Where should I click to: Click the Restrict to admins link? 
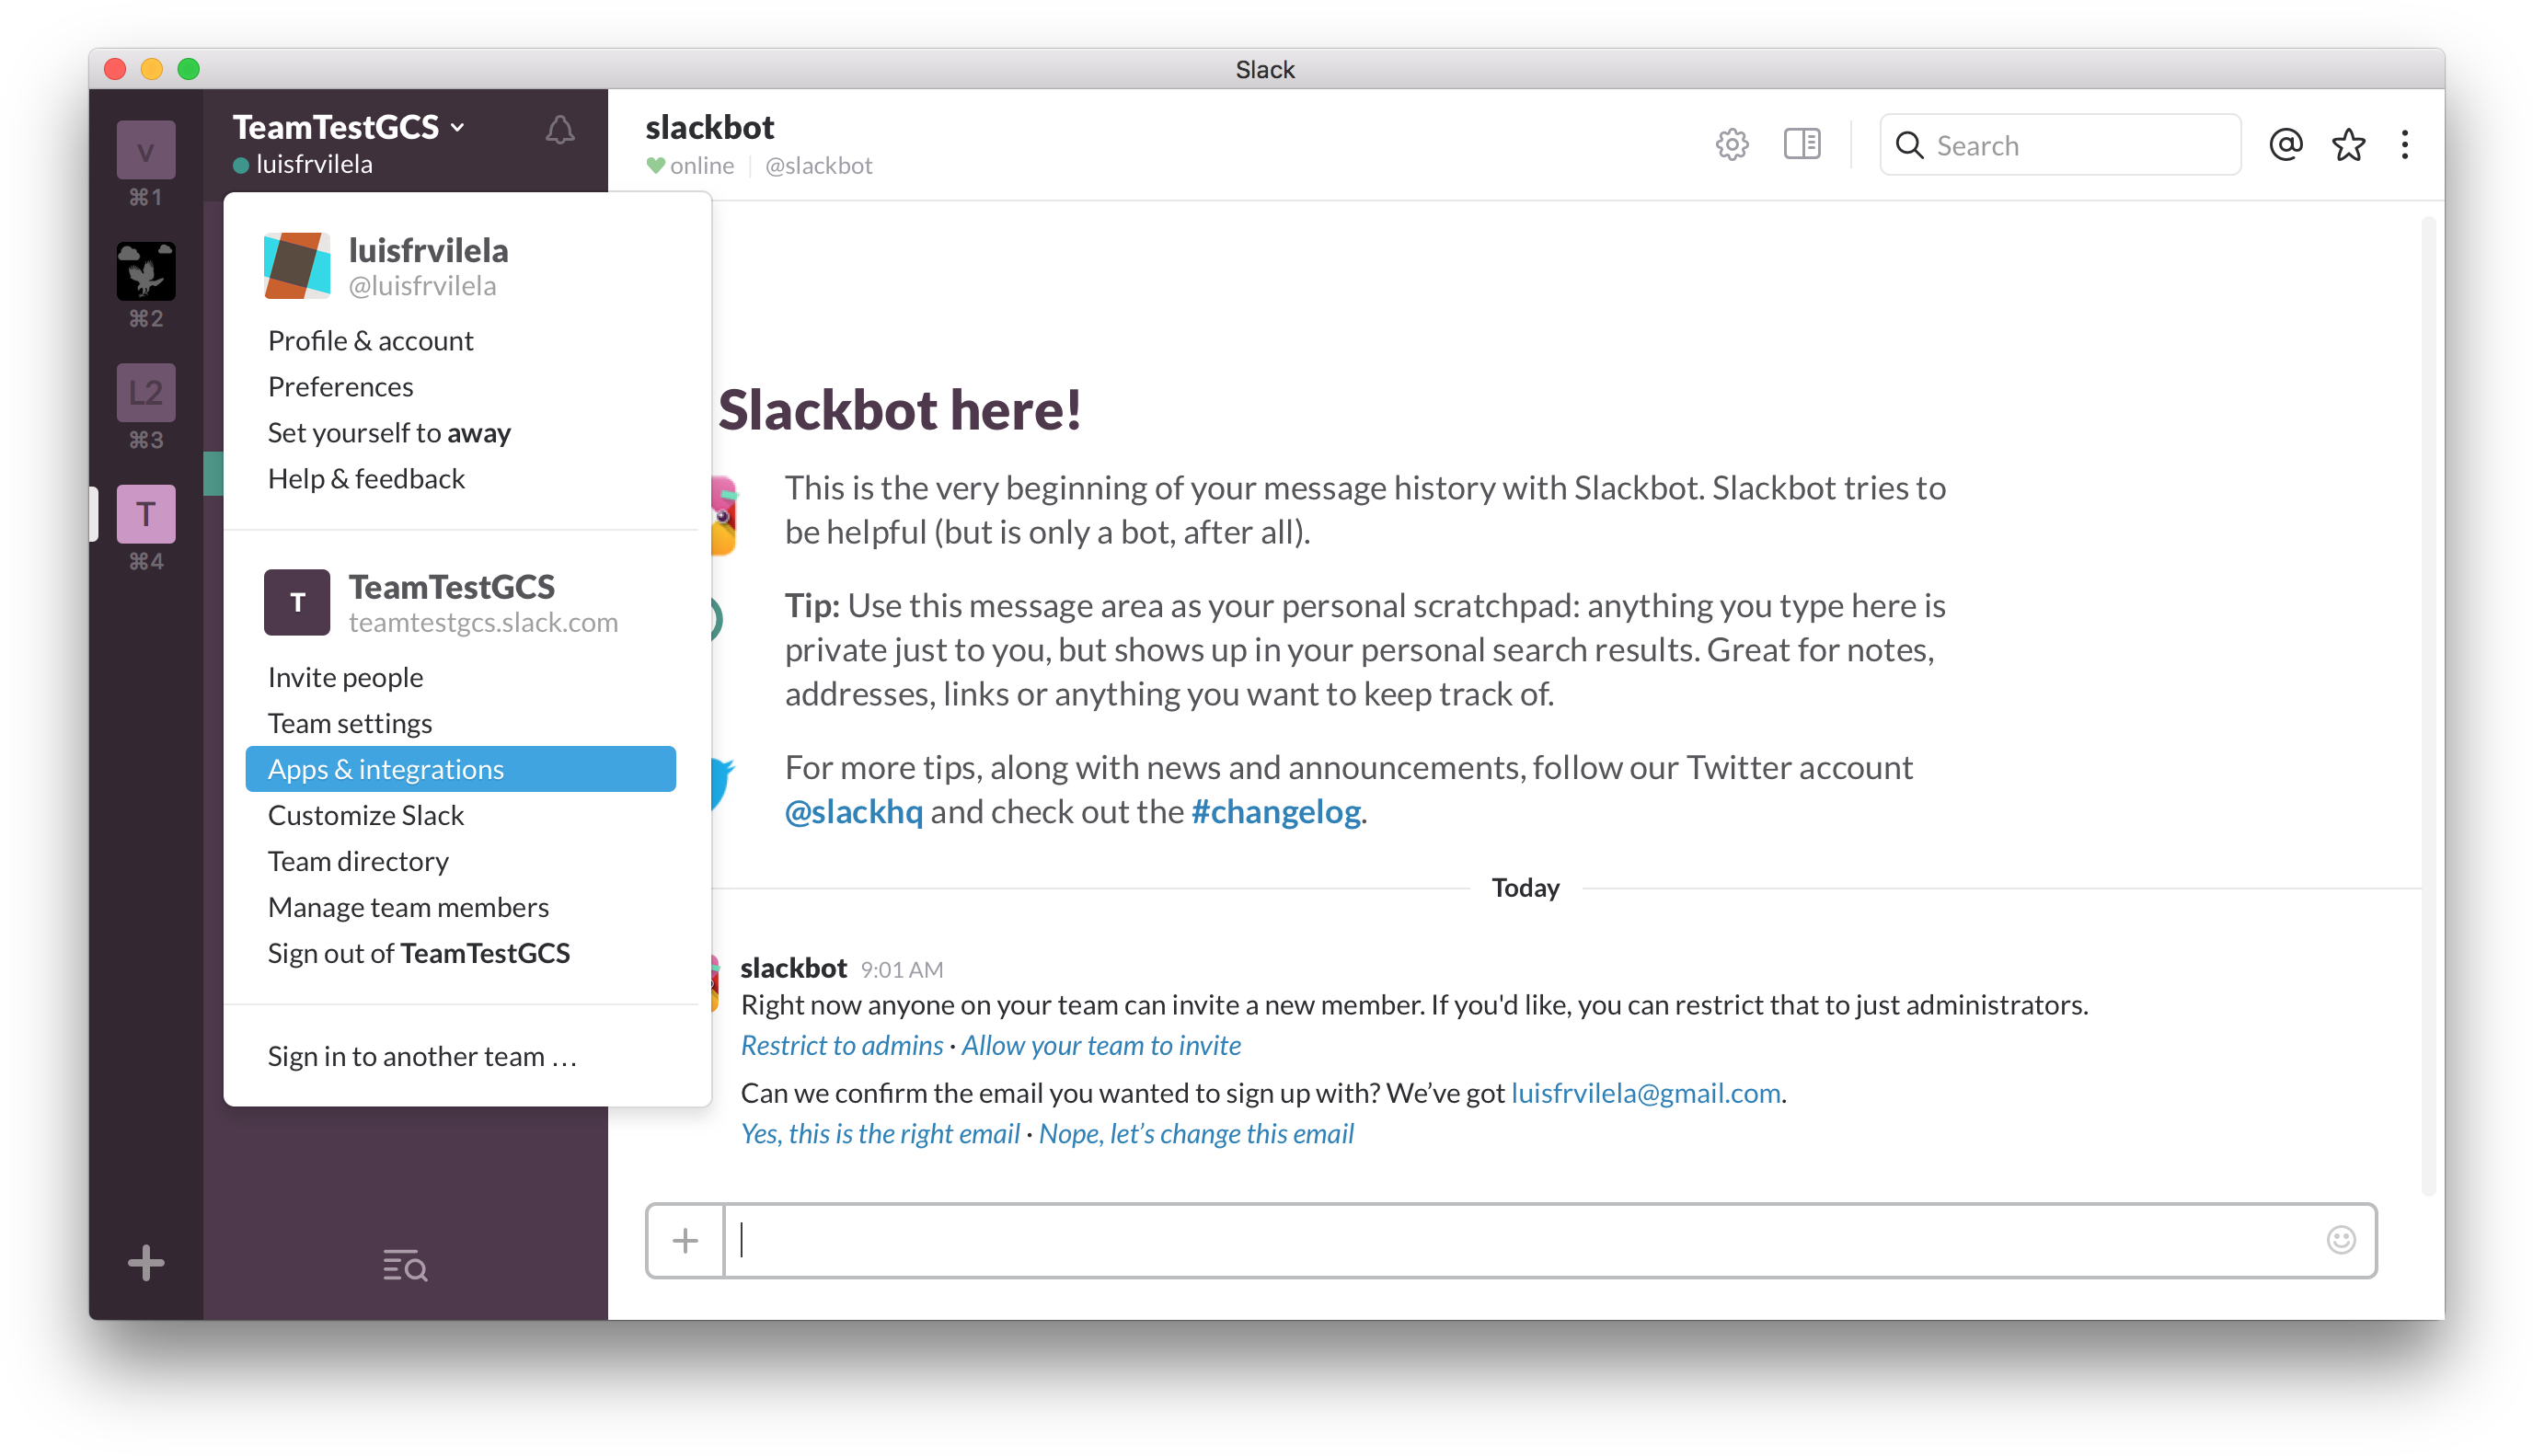coord(841,1044)
